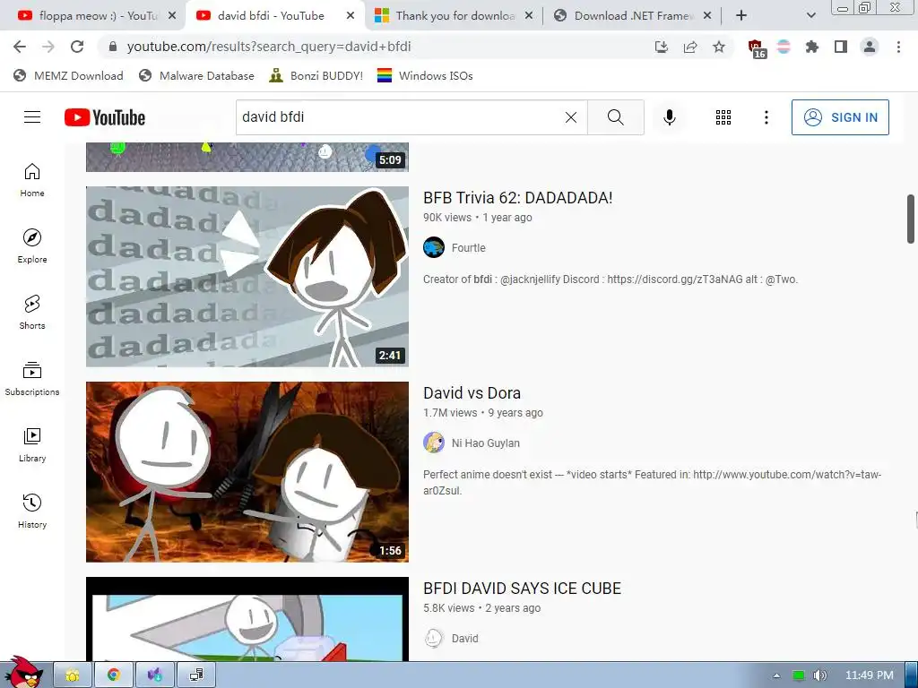Image resolution: width=918 pixels, height=688 pixels.
Task: Open the David channel name
Action: point(465,639)
